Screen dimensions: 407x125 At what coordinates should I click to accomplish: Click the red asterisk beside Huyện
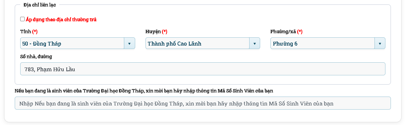[164, 32]
